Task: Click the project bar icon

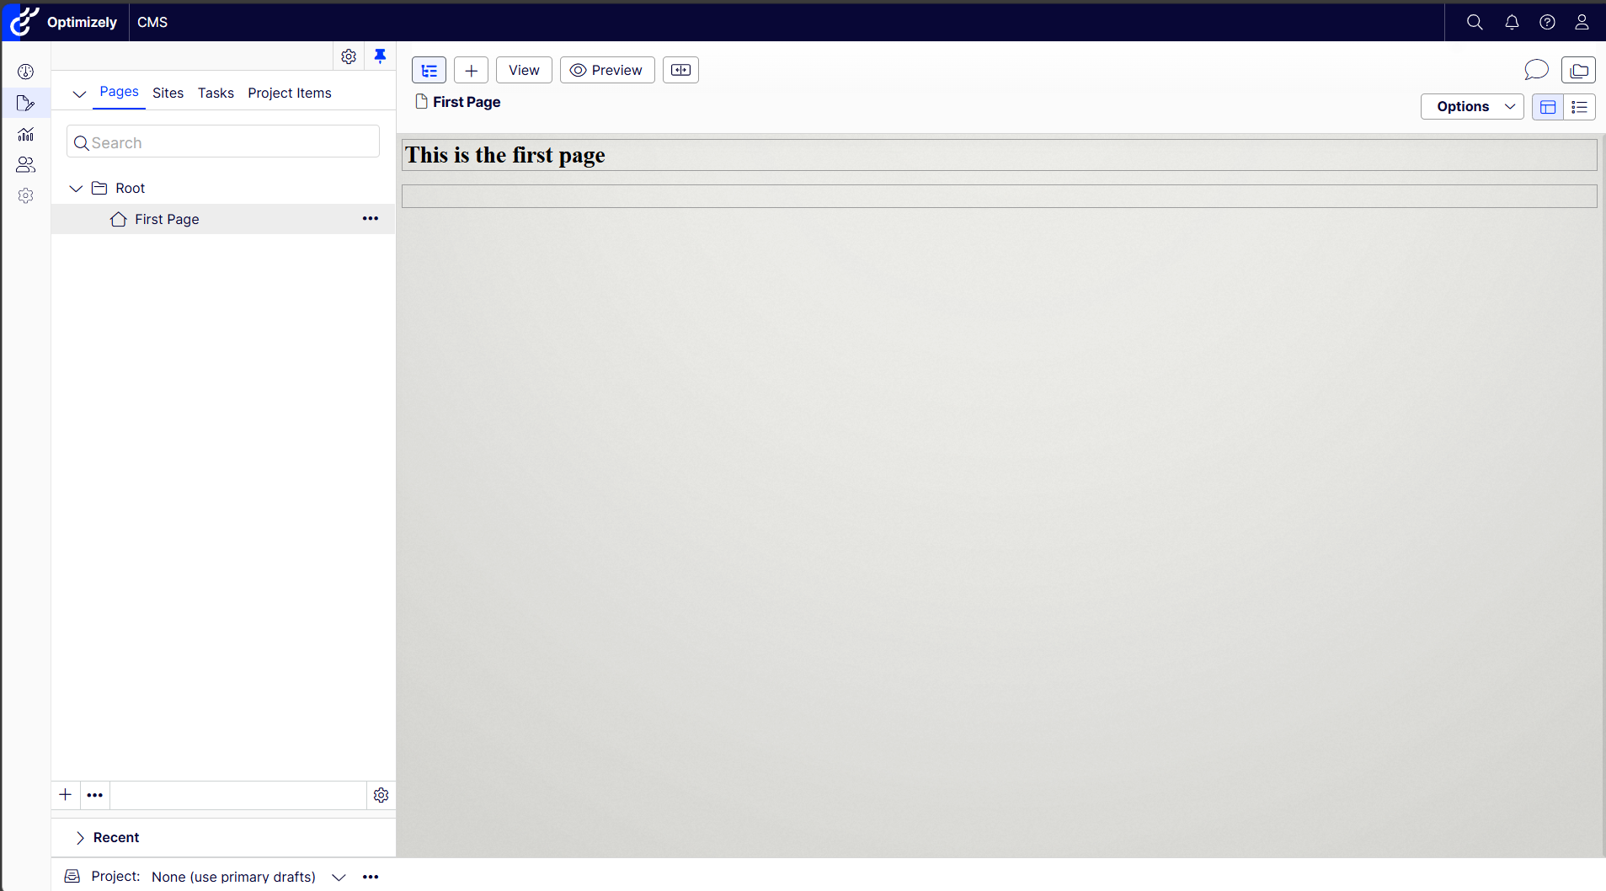Action: coord(73,877)
